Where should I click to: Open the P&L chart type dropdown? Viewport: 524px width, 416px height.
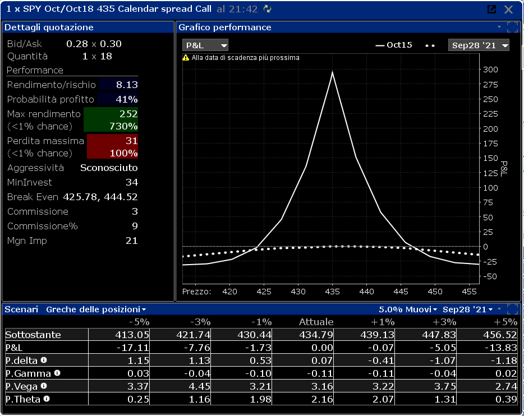(x=205, y=45)
